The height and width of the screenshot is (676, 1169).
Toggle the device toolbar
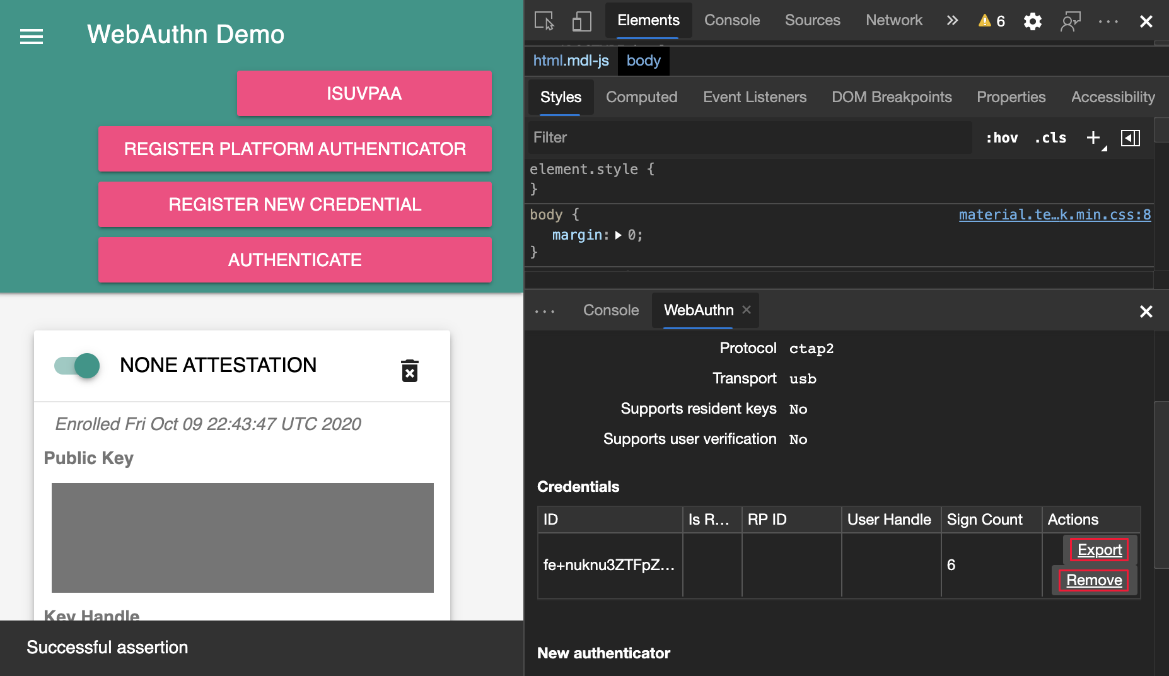click(581, 21)
